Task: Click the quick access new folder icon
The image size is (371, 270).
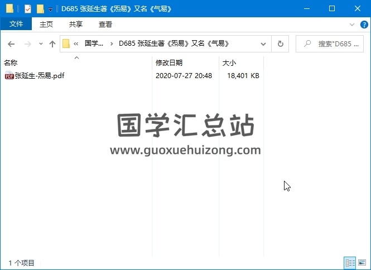Action: [41, 9]
